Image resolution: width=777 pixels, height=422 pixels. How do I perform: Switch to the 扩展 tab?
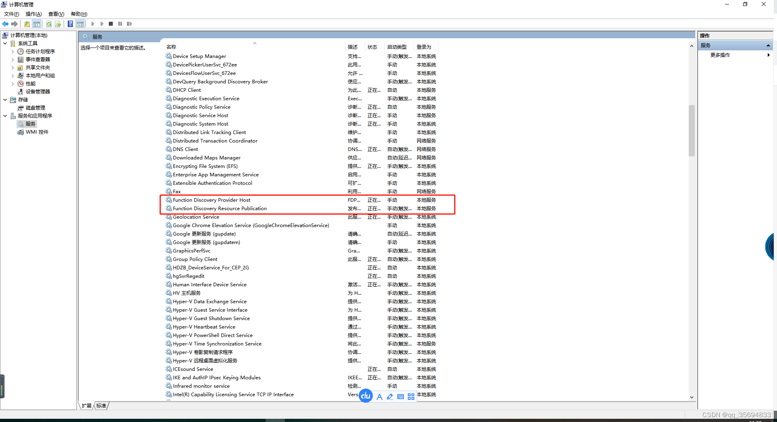(x=86, y=406)
